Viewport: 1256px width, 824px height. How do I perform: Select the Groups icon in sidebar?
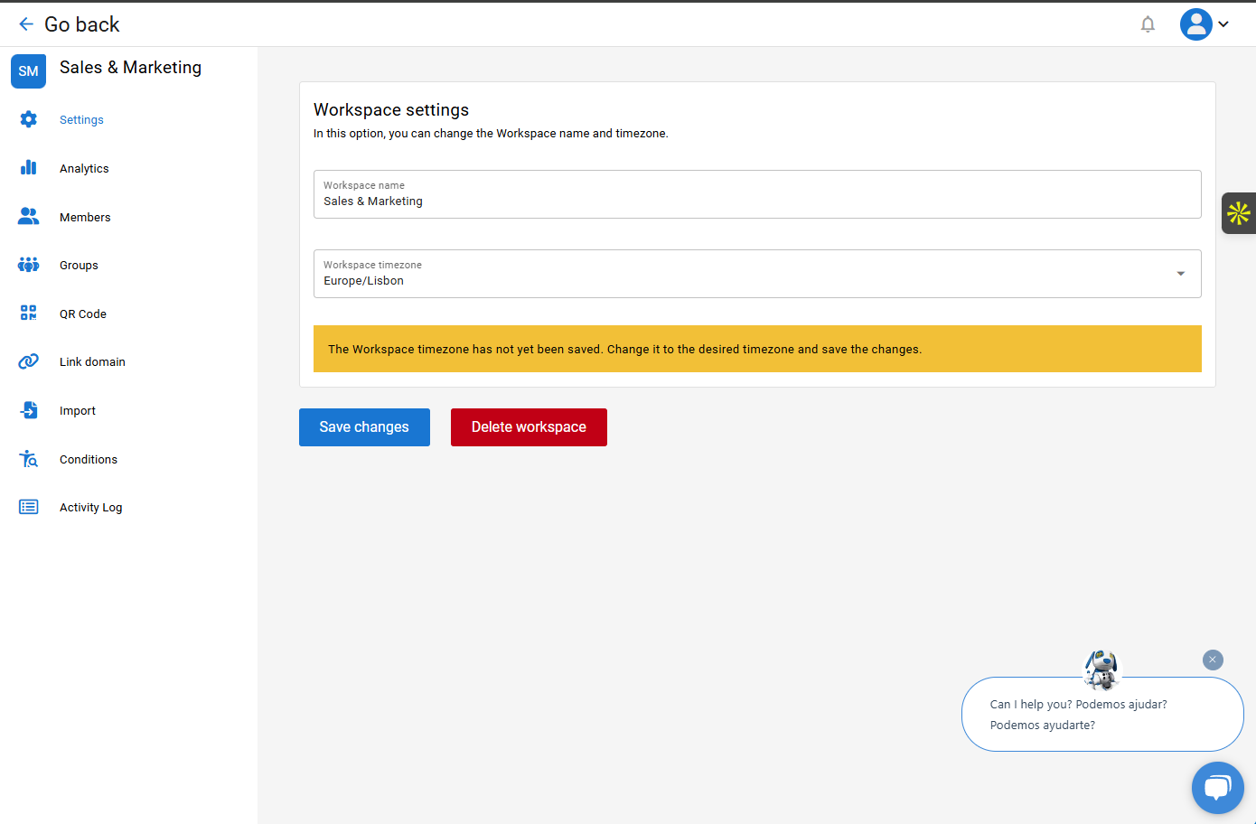29,265
